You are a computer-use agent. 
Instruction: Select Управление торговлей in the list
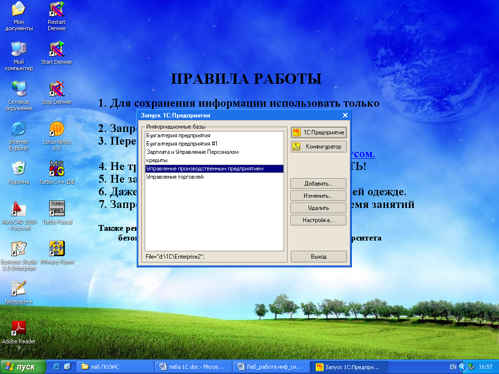[175, 177]
